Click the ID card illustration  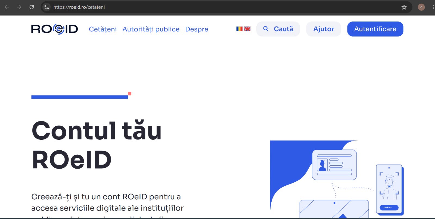click(x=334, y=165)
